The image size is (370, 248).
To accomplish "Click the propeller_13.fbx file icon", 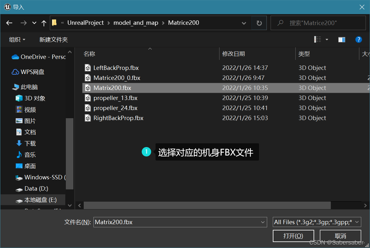I will click(x=88, y=98).
